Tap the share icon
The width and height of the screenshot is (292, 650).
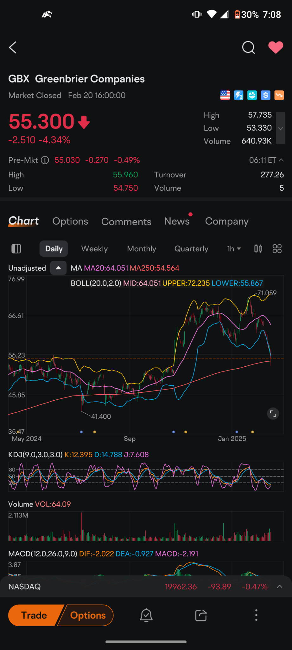pos(201,615)
